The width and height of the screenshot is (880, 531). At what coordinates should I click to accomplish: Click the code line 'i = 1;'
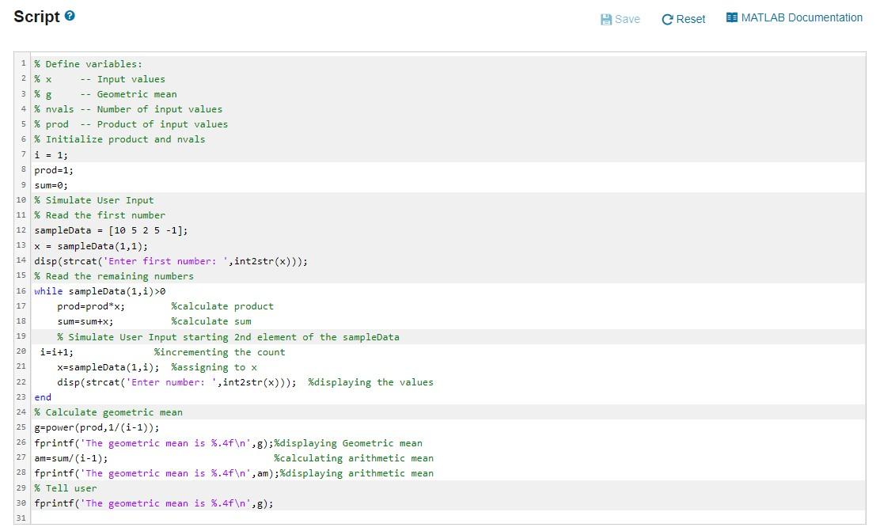tap(51, 155)
